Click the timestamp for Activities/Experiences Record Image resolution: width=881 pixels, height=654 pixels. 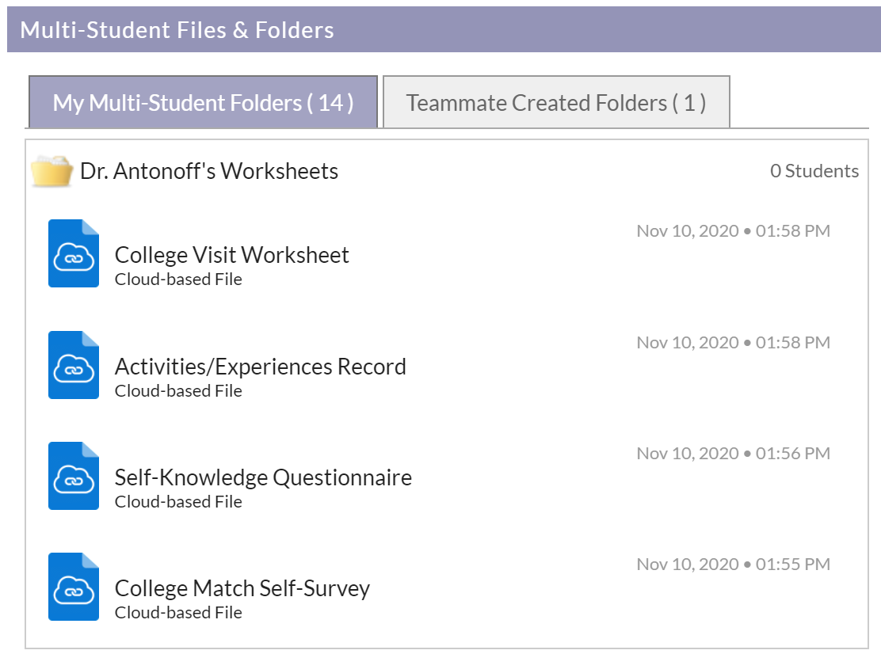point(733,342)
